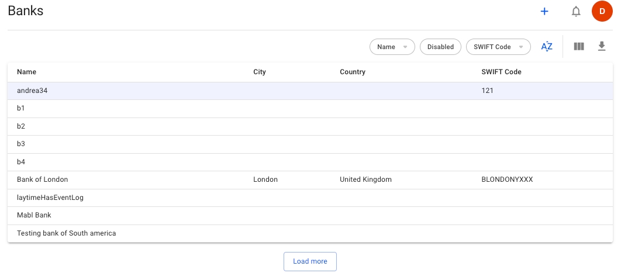Open the notifications bell
621x273 pixels.
(576, 11)
